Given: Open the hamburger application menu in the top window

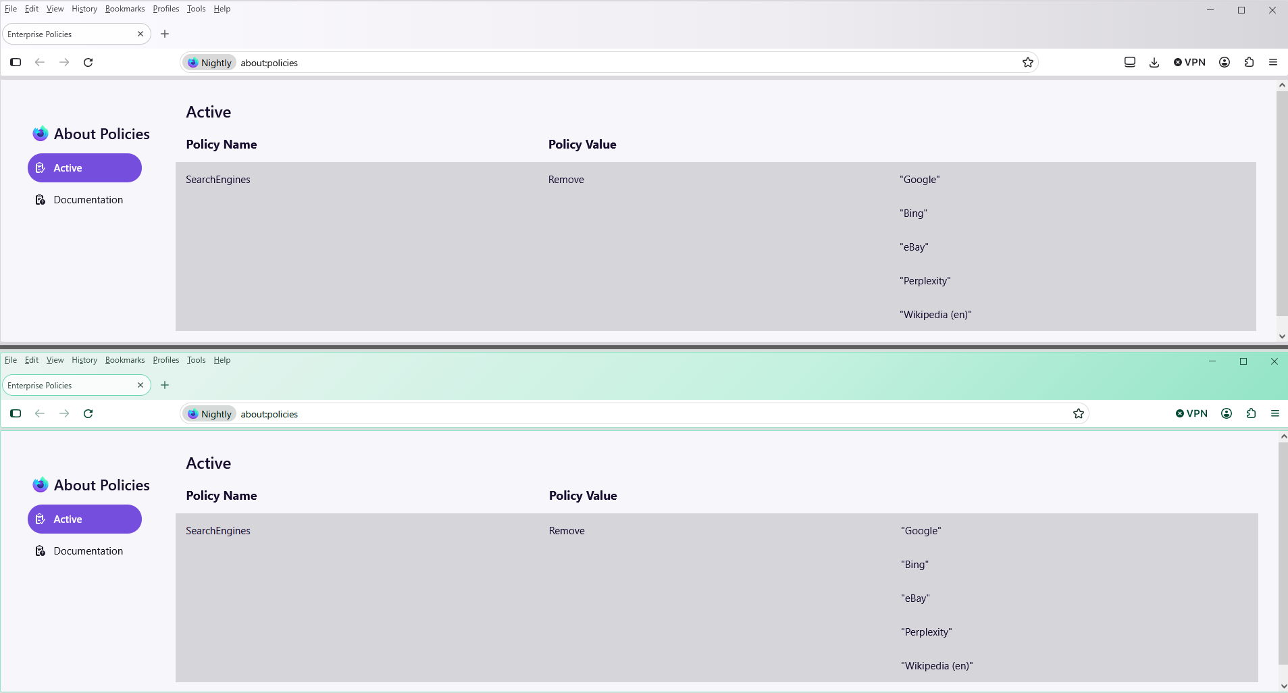Looking at the screenshot, I should 1273,62.
